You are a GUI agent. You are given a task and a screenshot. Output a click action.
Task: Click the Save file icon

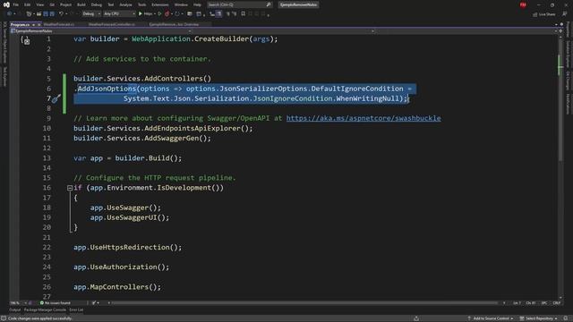46,14
